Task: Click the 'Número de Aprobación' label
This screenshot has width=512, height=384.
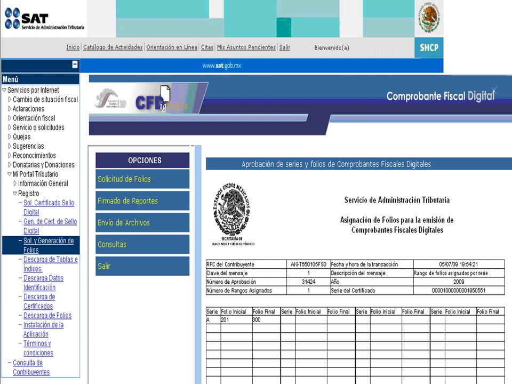Action: (231, 282)
